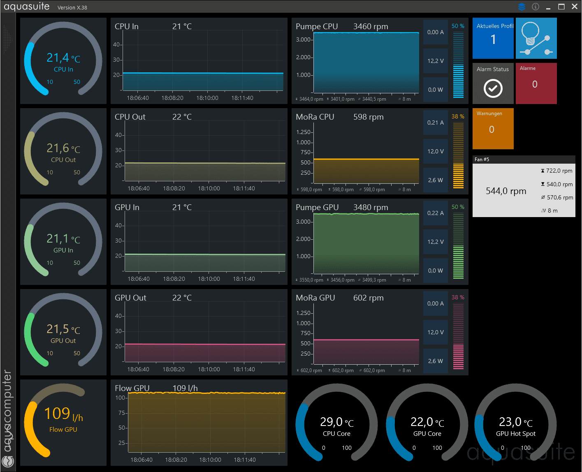The image size is (582, 472).
Task: Select the GPU Out 21,5 °C gauge
Action: (63, 332)
